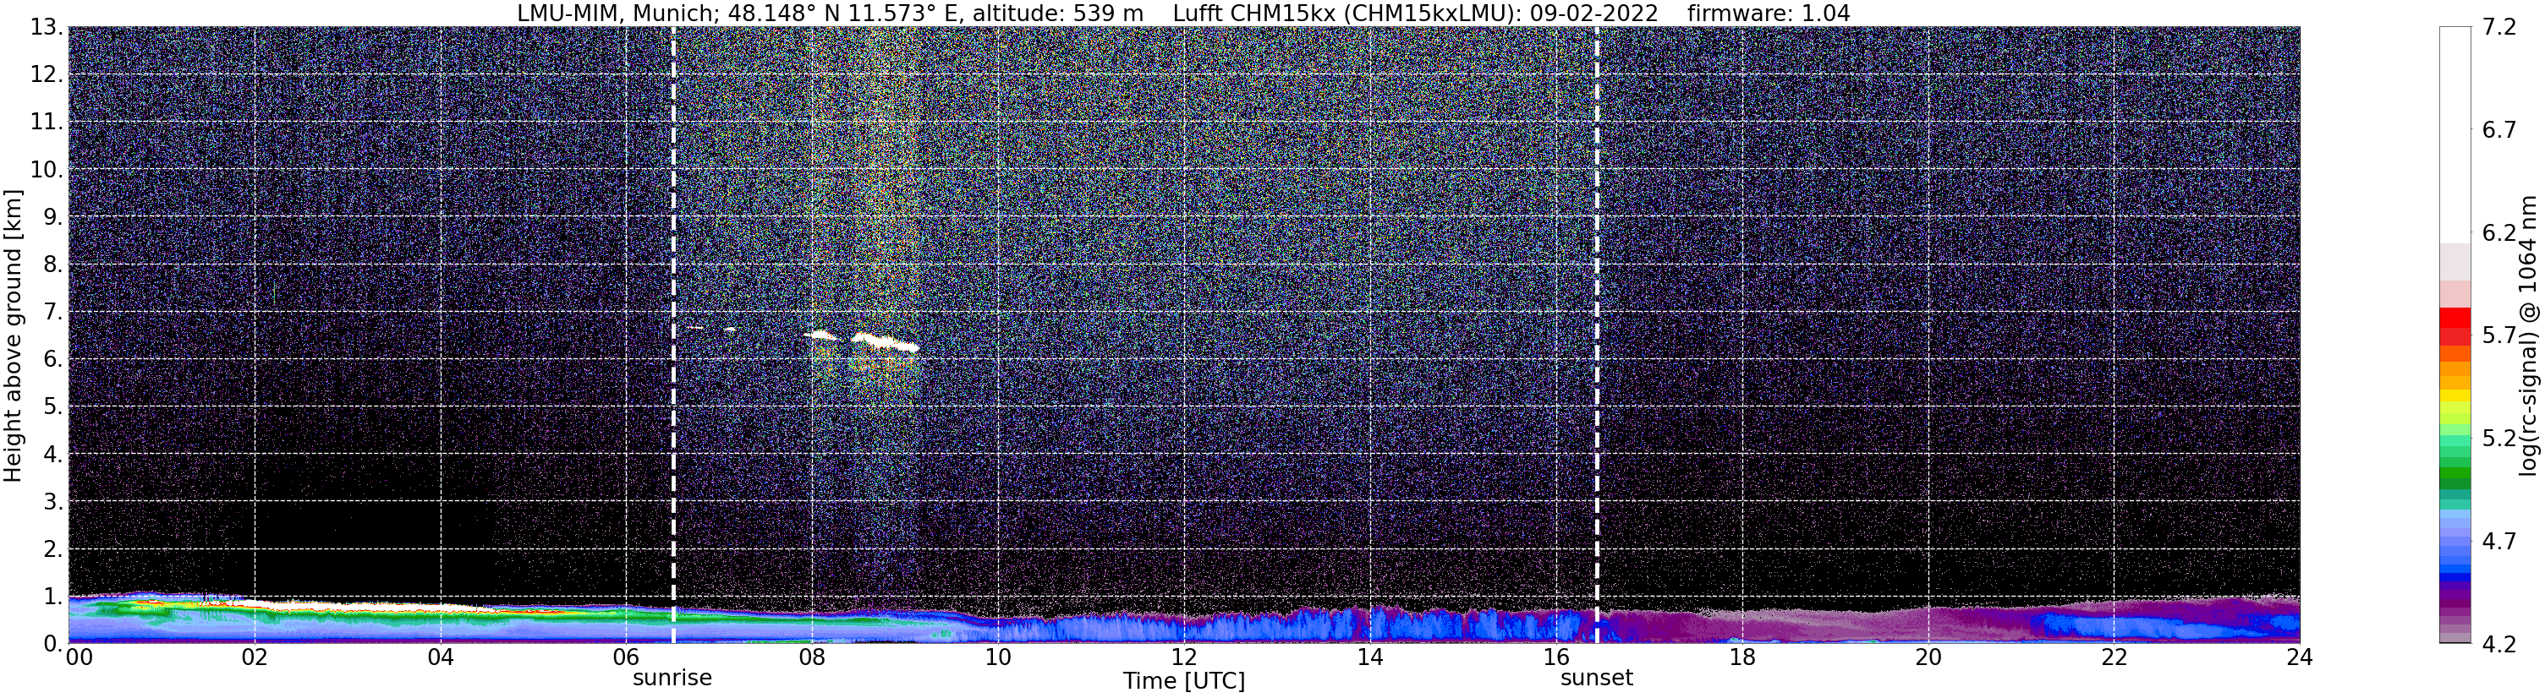Click the height axis tick label 4.
This screenshot has height=698, width=2545.
point(53,454)
